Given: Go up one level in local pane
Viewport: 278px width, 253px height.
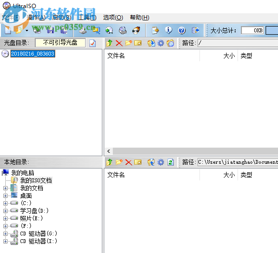Looking at the screenshot, I should tap(109, 162).
